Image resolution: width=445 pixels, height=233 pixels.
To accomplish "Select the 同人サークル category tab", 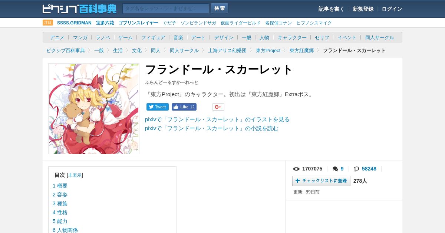I will click(380, 38).
